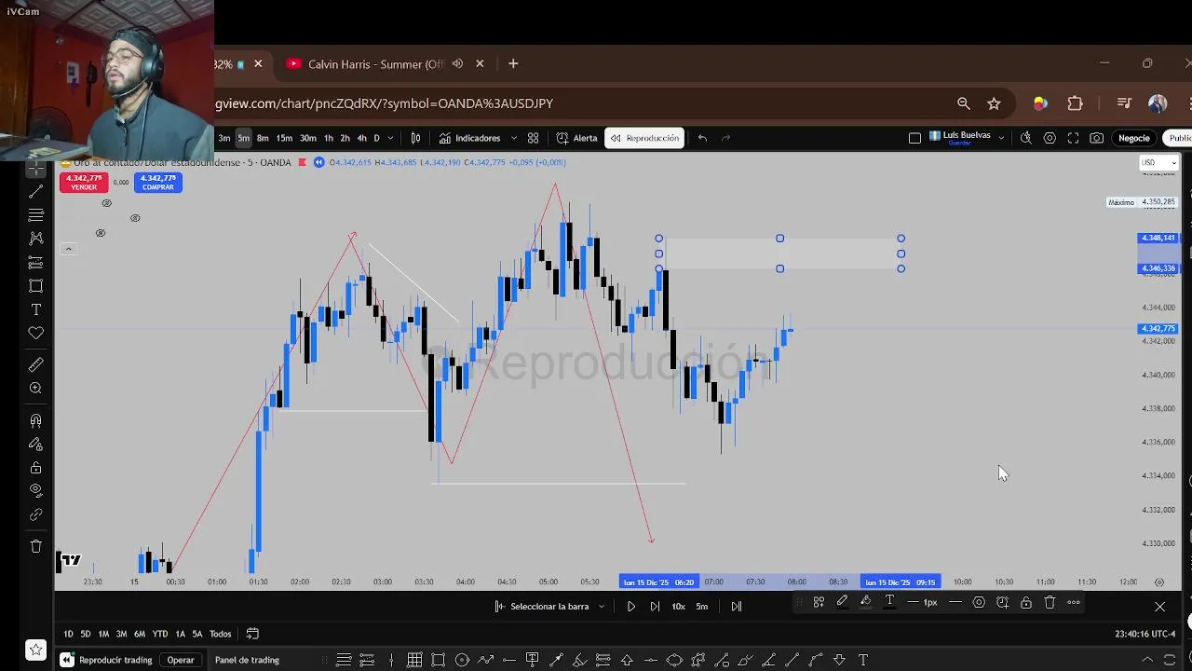Viewport: 1192px width, 671px height.
Task: Click the sidebar link drawings icon
Action: click(x=35, y=514)
